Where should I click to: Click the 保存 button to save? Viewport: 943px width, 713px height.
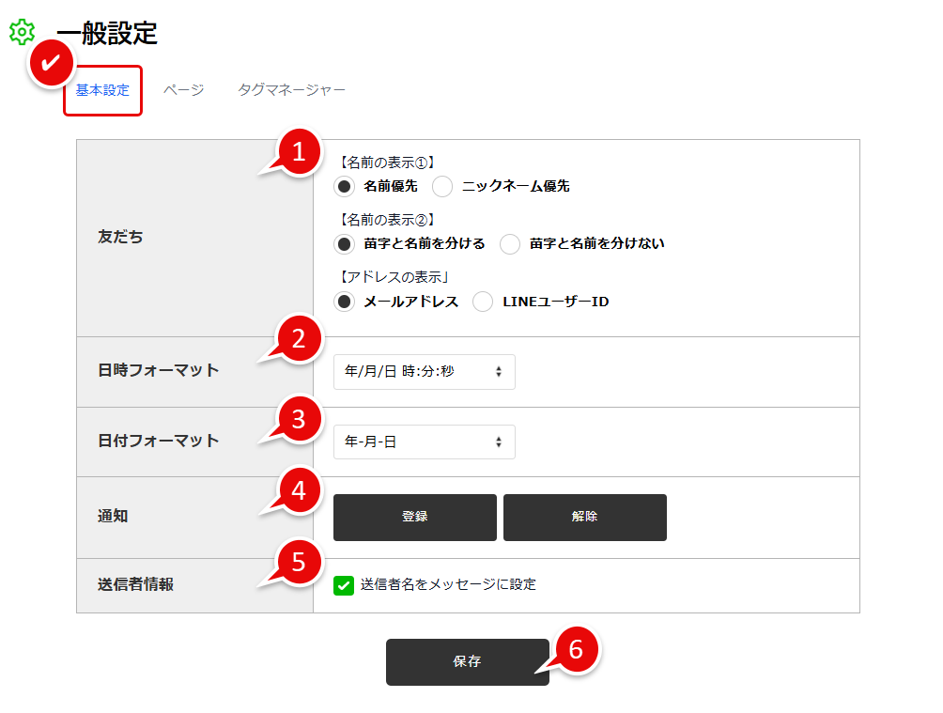click(467, 662)
